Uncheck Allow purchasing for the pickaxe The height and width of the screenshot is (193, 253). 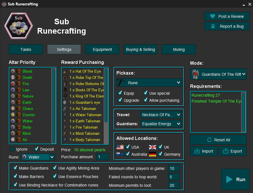pos(146,100)
